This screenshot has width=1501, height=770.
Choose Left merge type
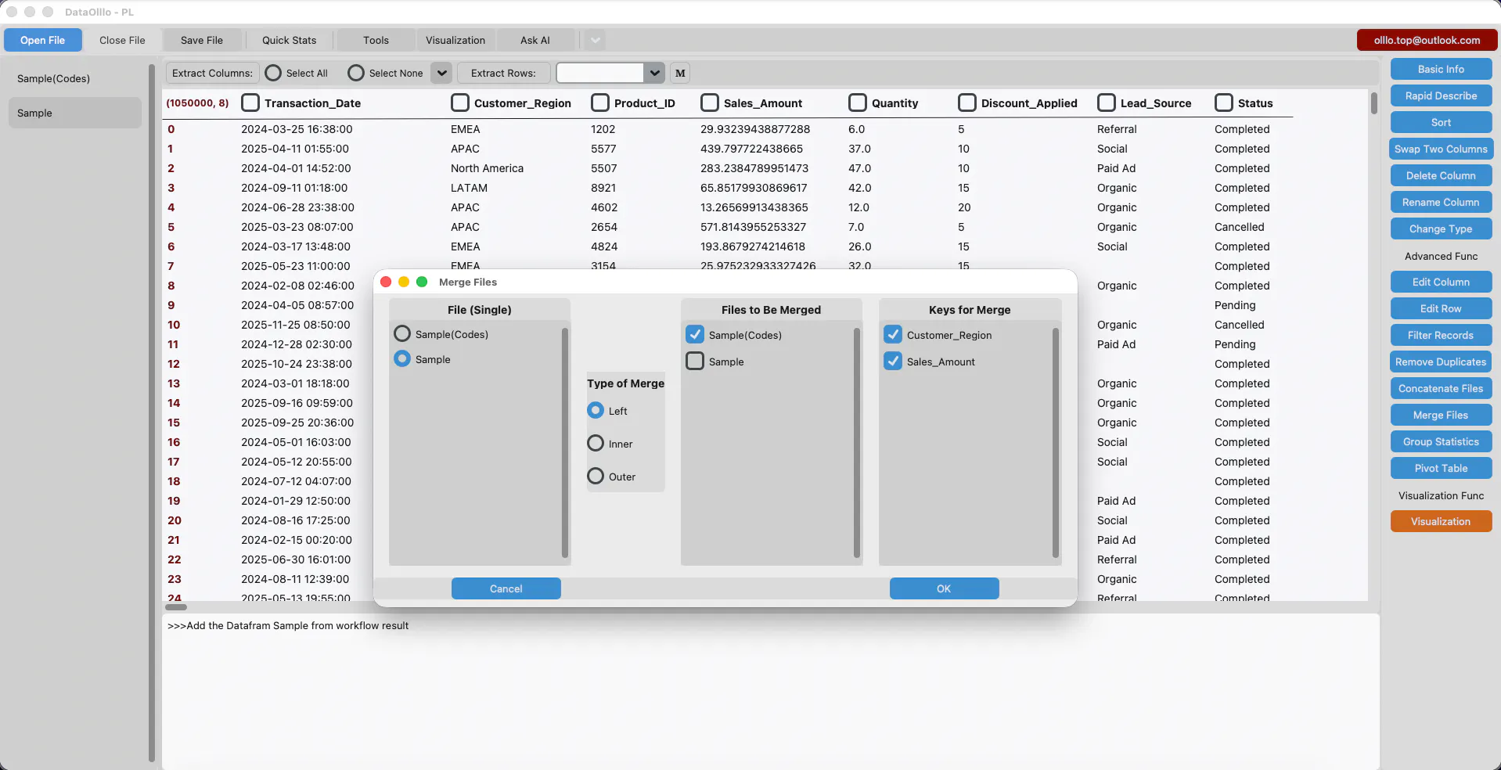tap(596, 410)
